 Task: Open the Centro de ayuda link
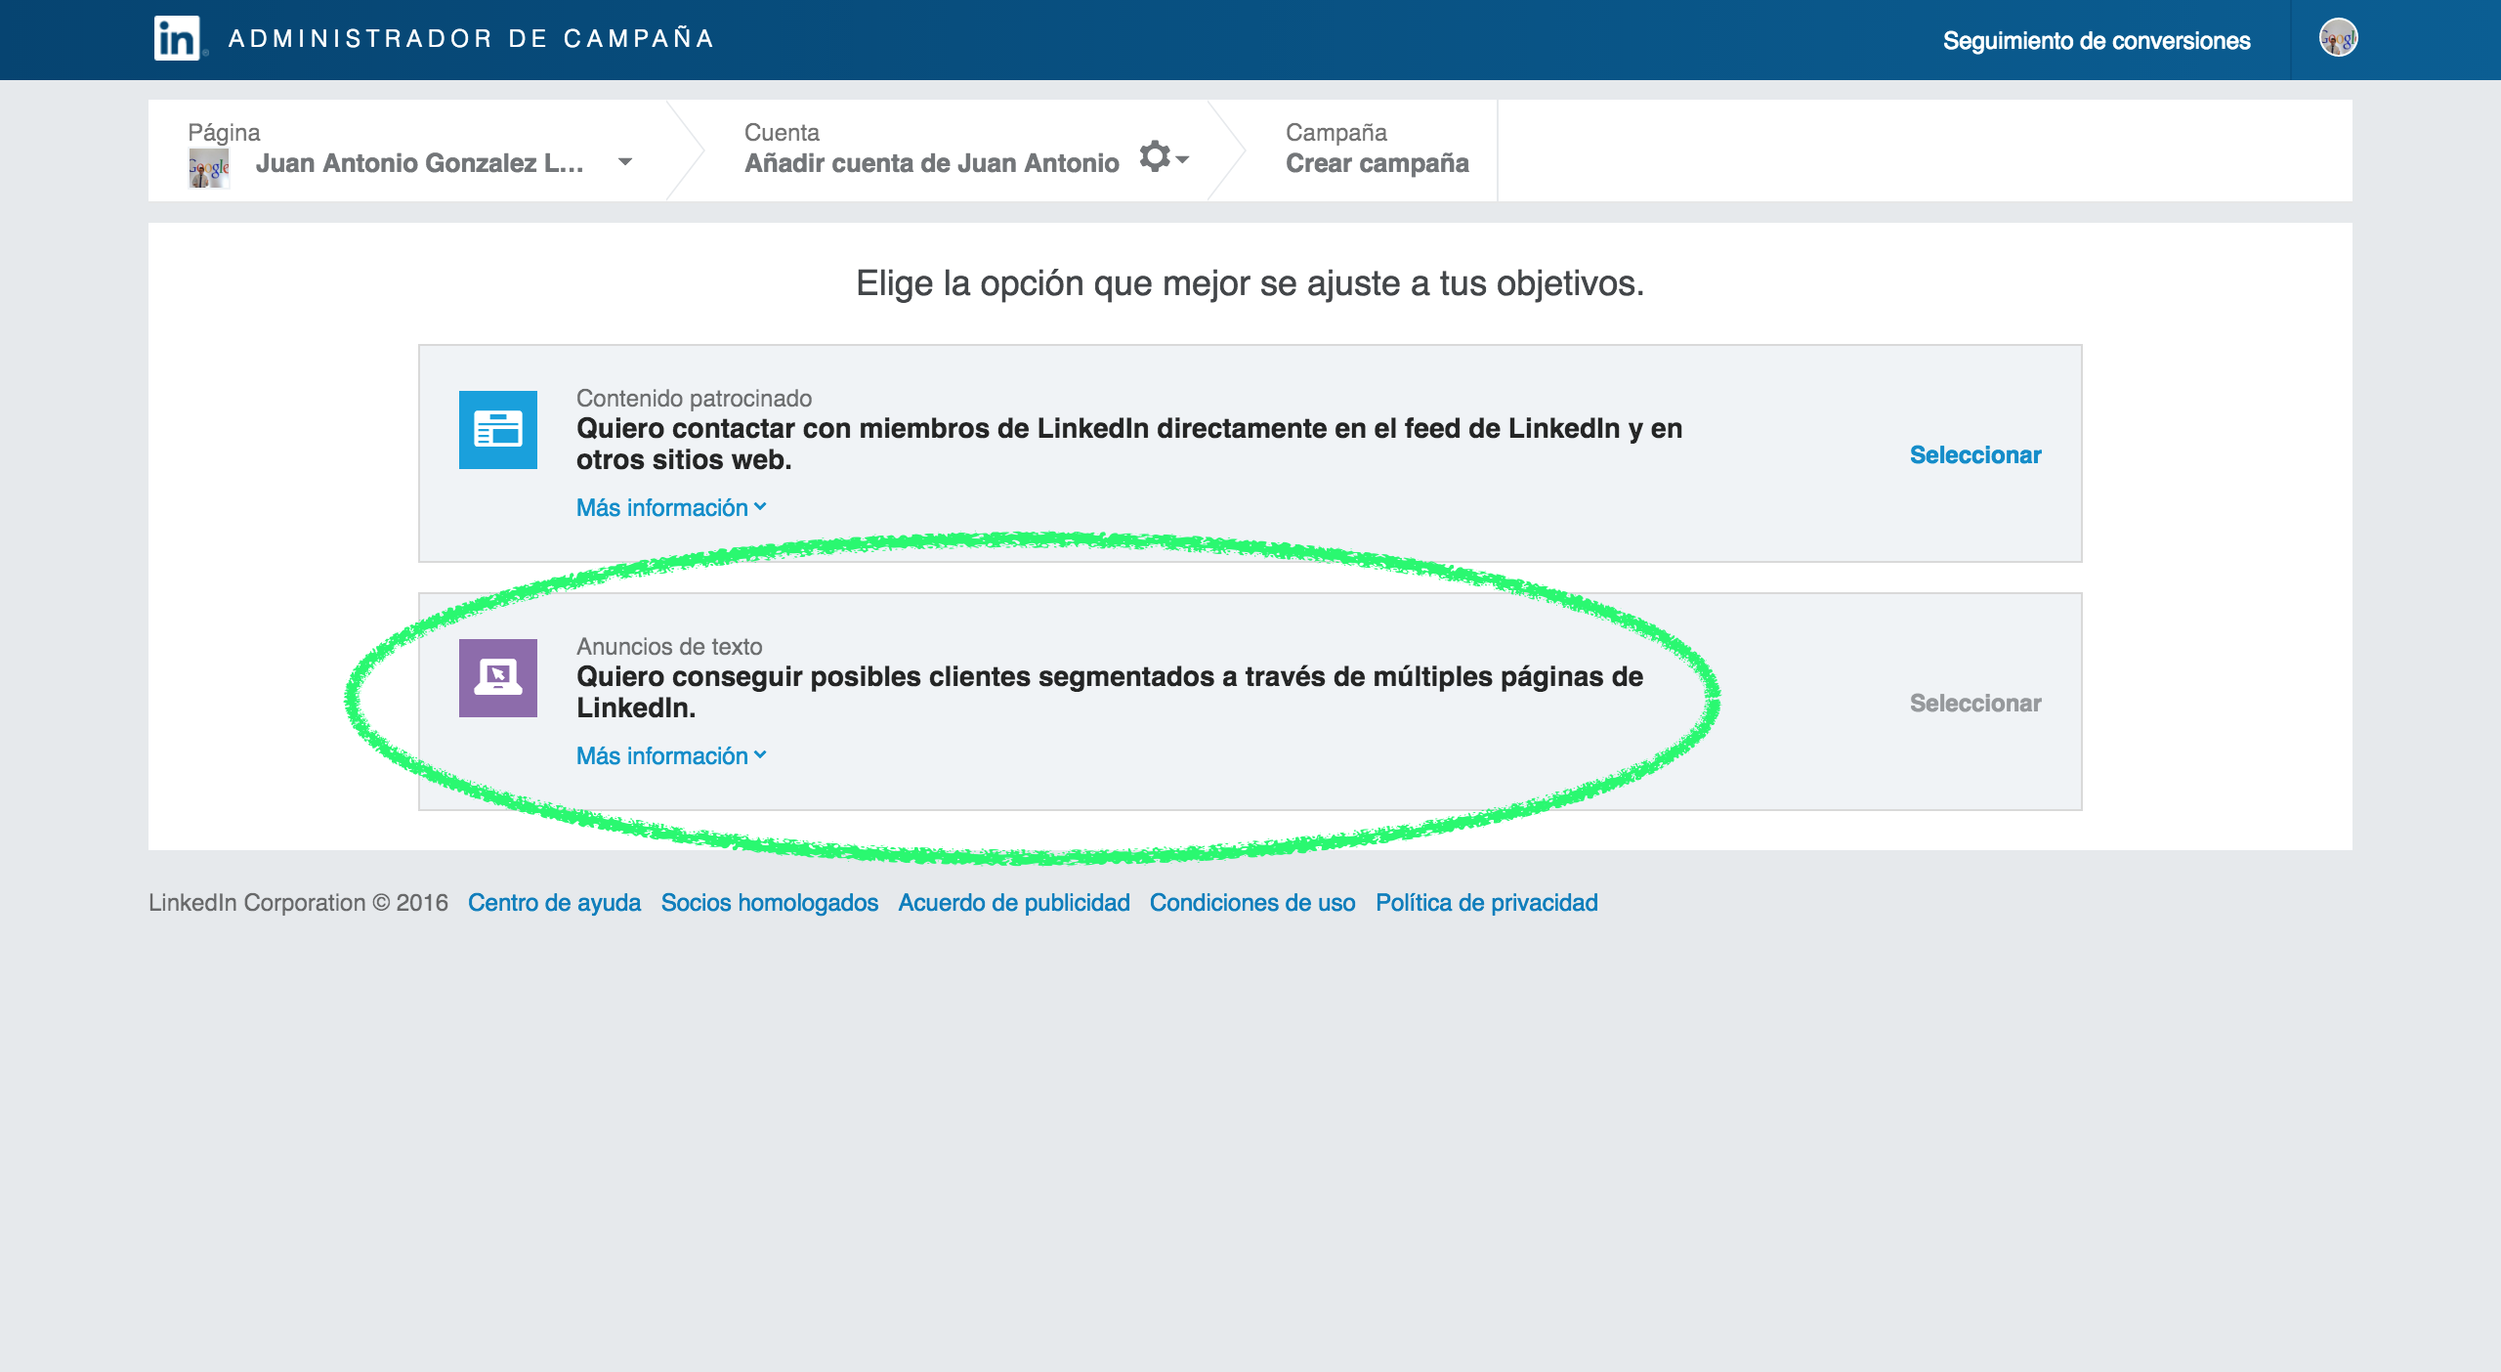554,902
